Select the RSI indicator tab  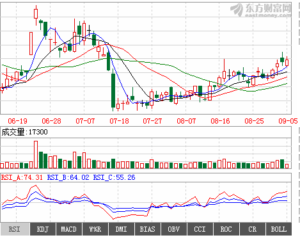click(15, 229)
